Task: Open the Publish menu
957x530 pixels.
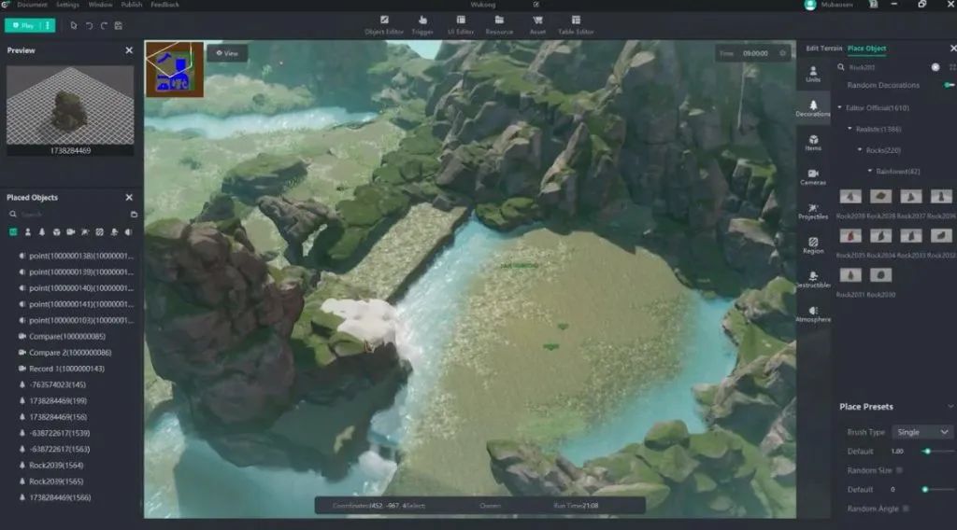Action: 132,5
